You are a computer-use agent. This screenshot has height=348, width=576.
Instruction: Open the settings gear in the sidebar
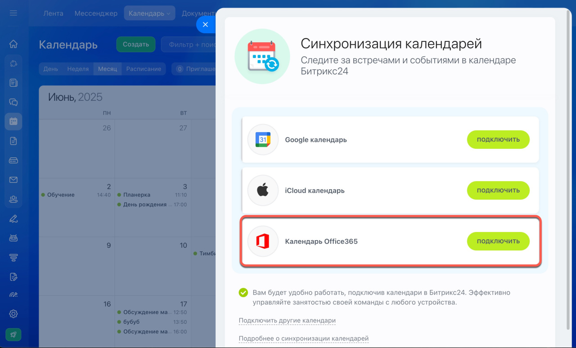point(13,314)
